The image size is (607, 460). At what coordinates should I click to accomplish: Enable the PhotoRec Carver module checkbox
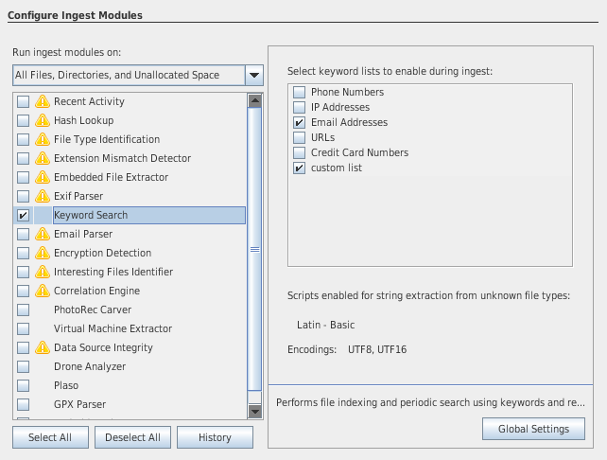(23, 310)
